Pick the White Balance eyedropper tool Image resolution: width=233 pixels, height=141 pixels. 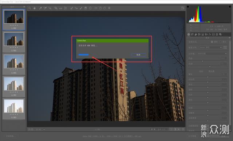(40, 8)
